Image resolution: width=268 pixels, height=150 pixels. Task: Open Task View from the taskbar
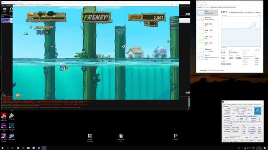pos(13,148)
